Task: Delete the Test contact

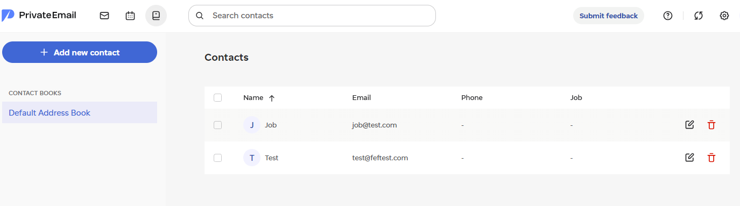Action: pos(711,158)
